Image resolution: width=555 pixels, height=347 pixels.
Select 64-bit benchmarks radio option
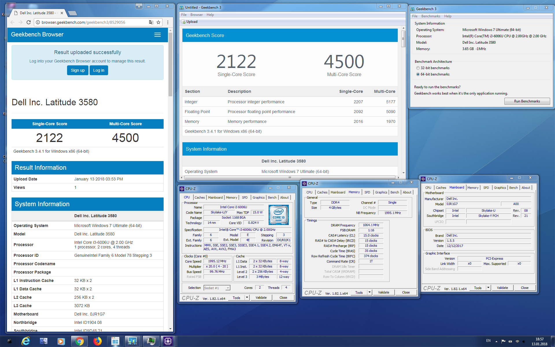pos(418,74)
